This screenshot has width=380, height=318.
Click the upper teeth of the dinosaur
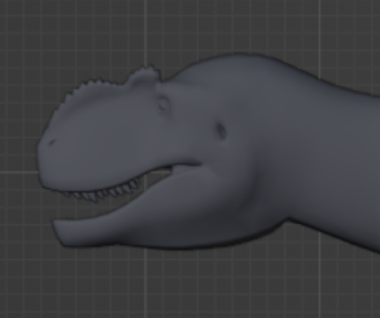click(x=102, y=192)
